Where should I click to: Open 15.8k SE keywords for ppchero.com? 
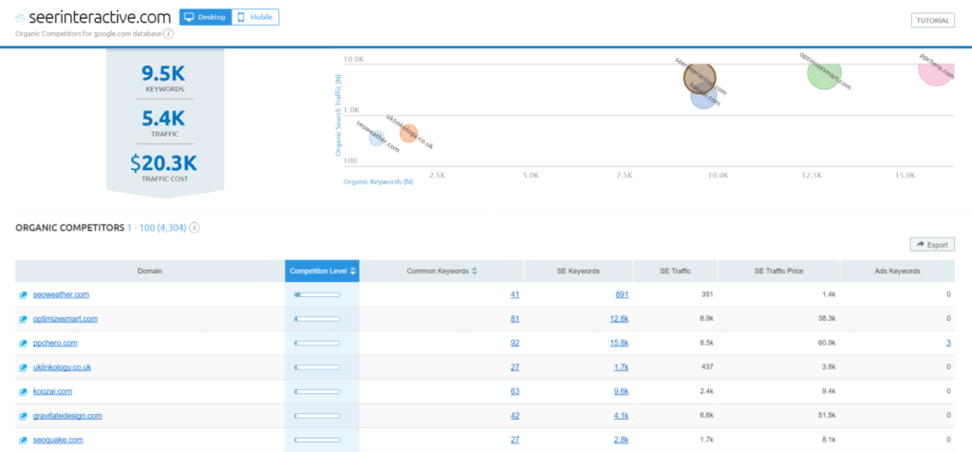click(618, 343)
